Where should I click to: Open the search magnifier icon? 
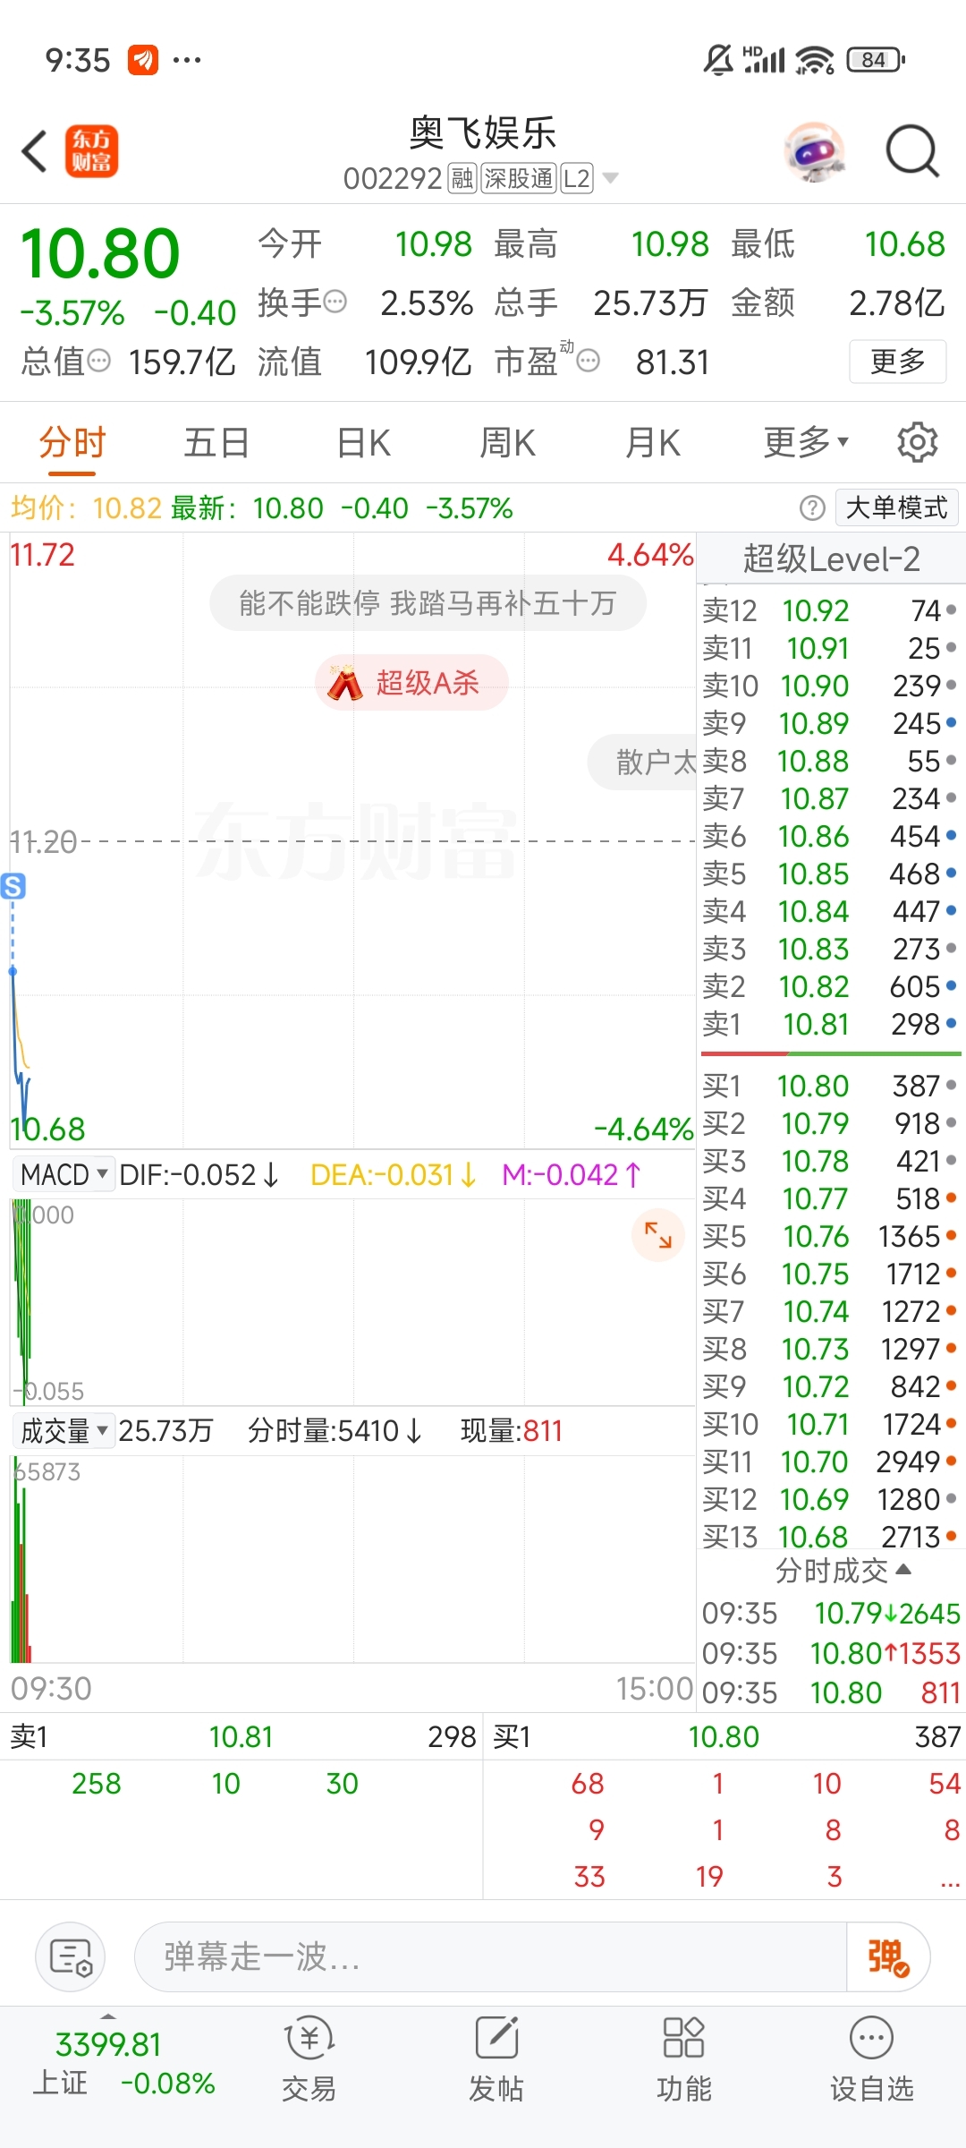click(x=912, y=151)
